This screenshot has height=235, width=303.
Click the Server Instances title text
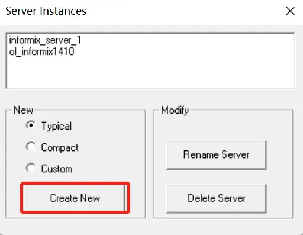click(46, 11)
